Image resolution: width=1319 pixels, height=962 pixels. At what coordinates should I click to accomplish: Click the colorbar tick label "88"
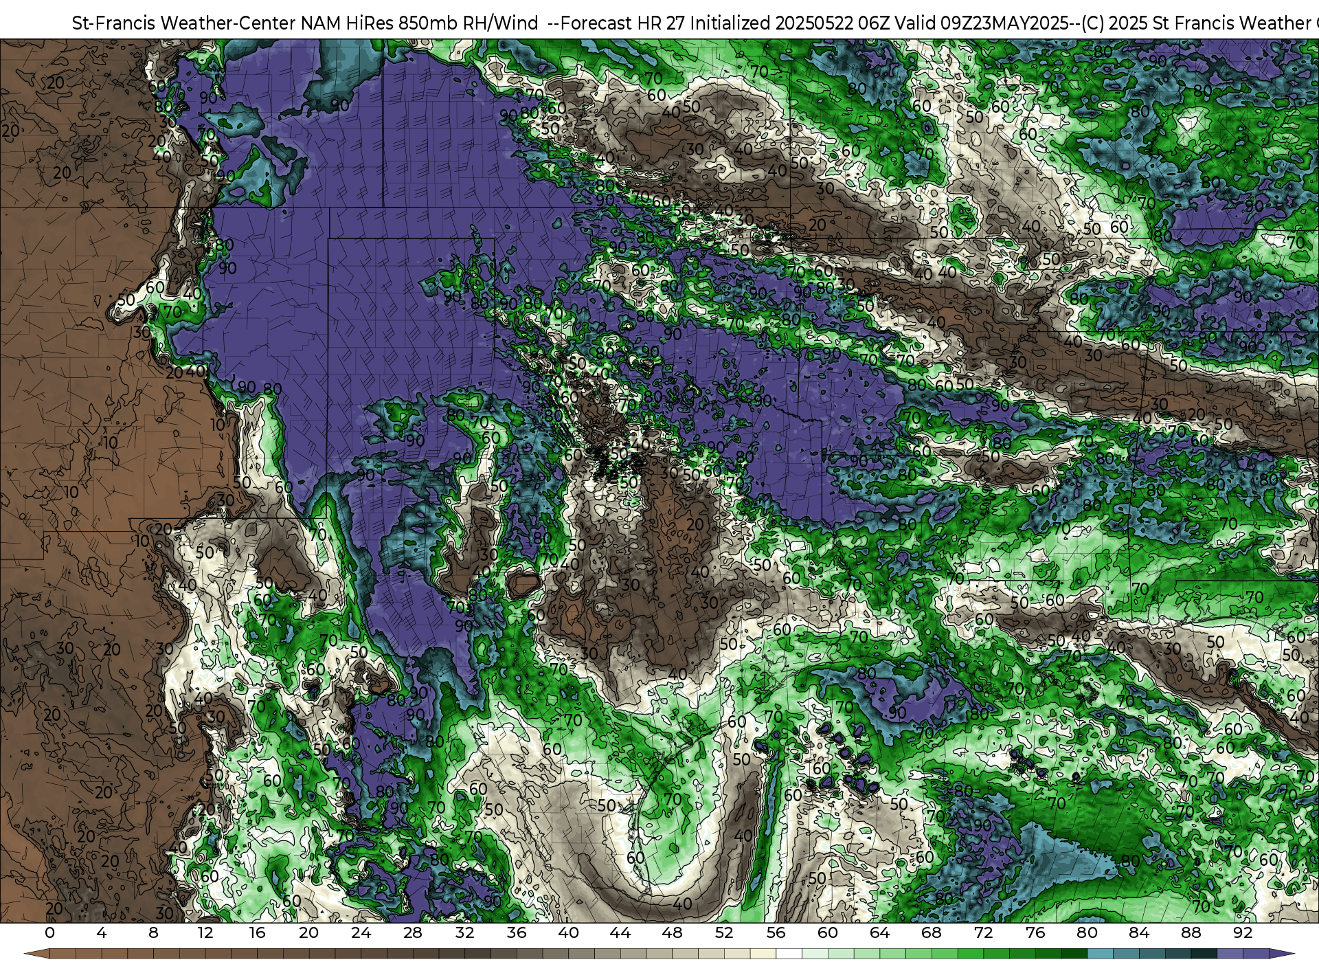point(1191,933)
